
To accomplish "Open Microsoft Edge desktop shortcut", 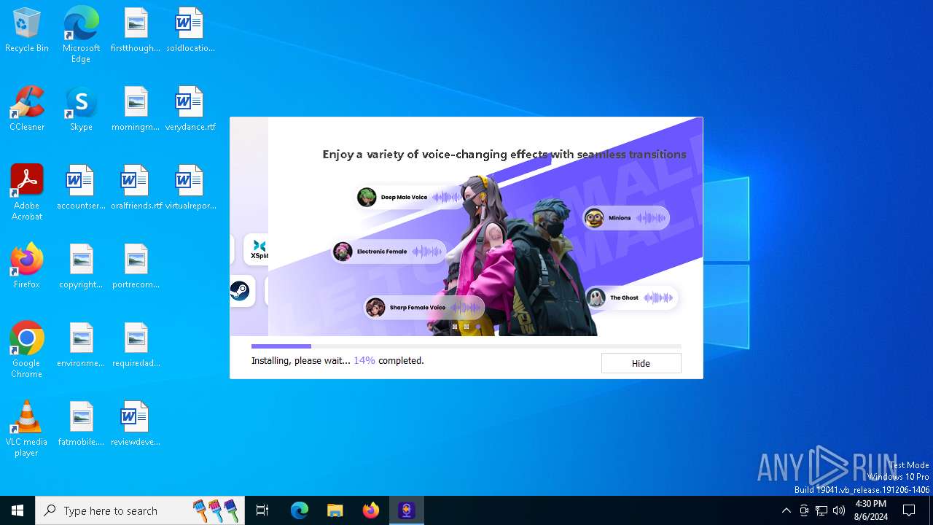I will click(81, 35).
